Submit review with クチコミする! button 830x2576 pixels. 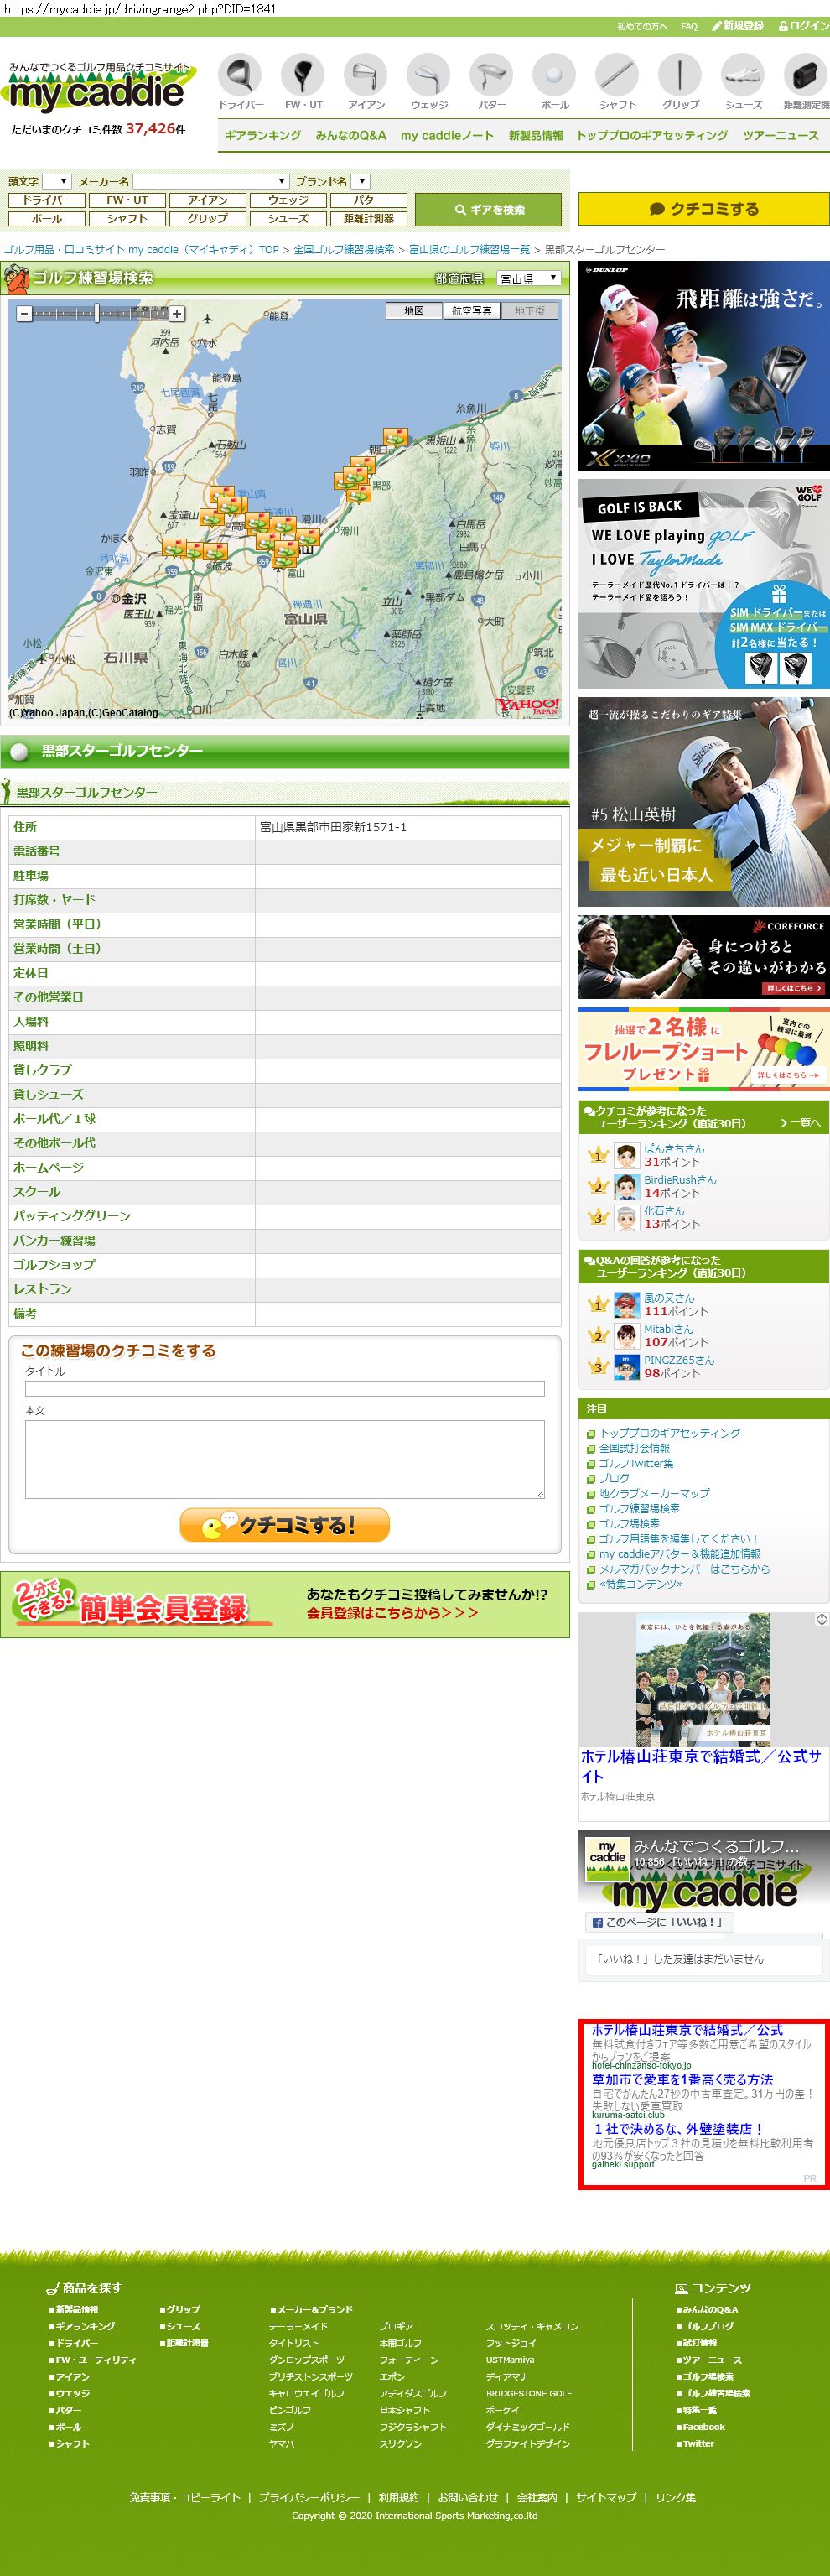(284, 1525)
